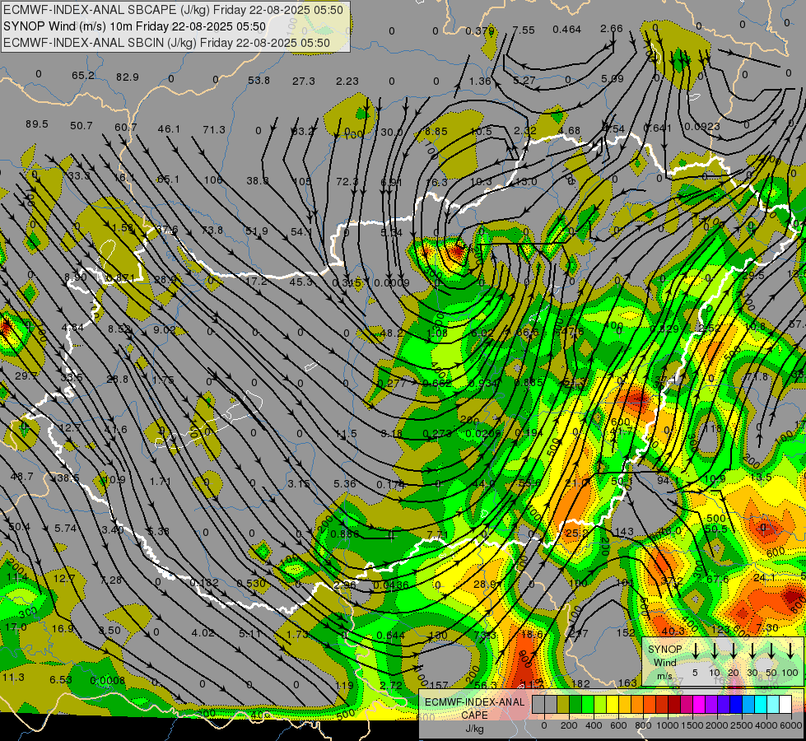The height and width of the screenshot is (741, 806).
Task: Click the map value 0.464
Action: pos(567,30)
